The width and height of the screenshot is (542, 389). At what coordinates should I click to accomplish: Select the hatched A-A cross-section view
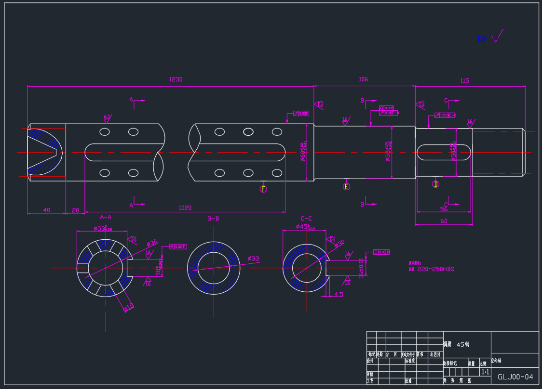click(x=105, y=268)
